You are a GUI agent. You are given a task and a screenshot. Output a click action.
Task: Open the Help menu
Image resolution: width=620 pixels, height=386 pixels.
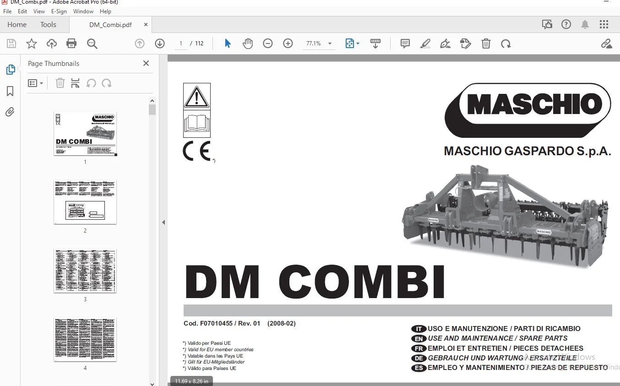(105, 11)
